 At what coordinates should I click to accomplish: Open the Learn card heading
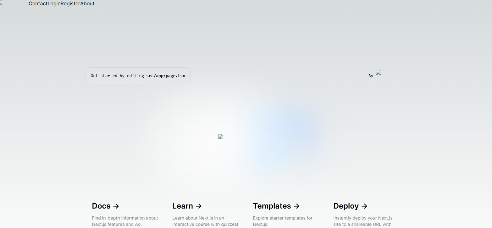point(182,206)
